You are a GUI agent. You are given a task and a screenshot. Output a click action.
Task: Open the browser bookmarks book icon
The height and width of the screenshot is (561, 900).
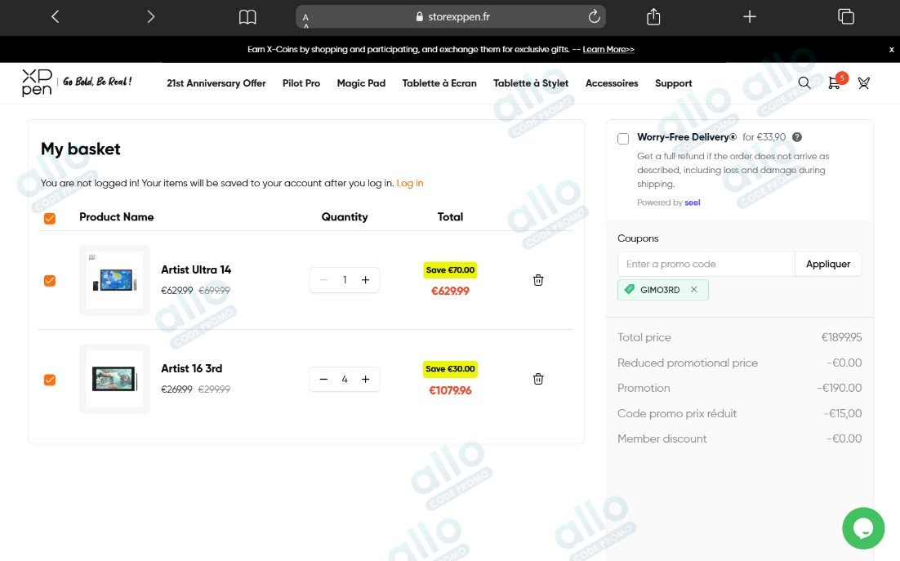point(247,16)
